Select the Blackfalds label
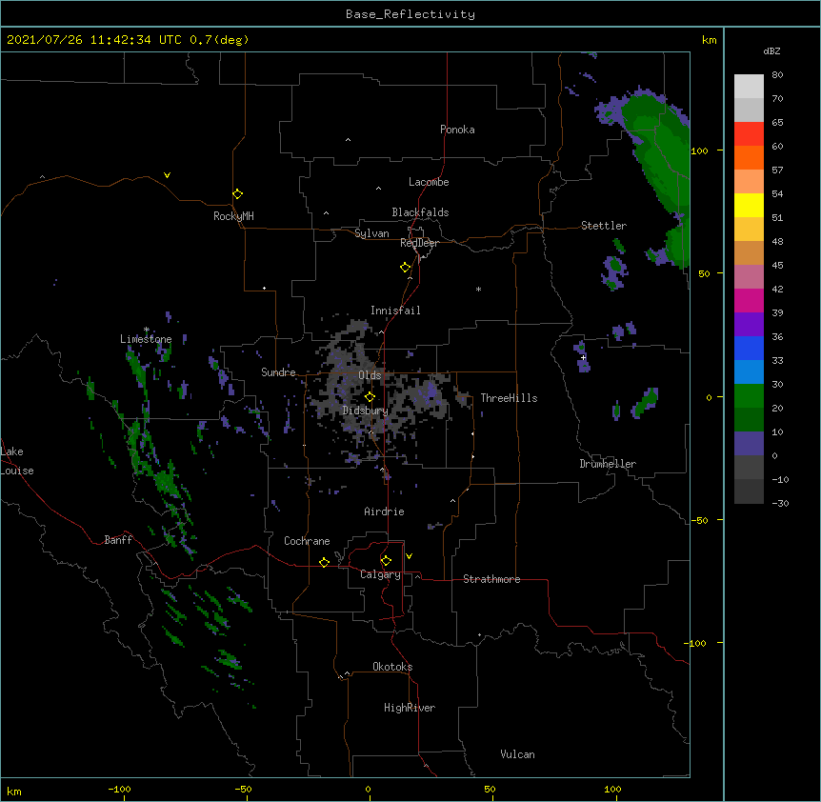821x802 pixels. [420, 212]
